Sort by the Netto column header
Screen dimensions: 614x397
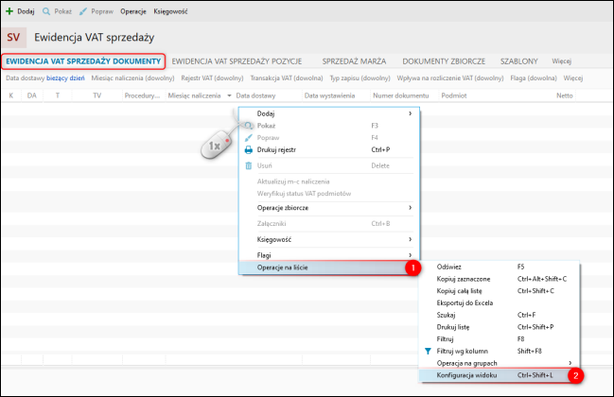564,95
